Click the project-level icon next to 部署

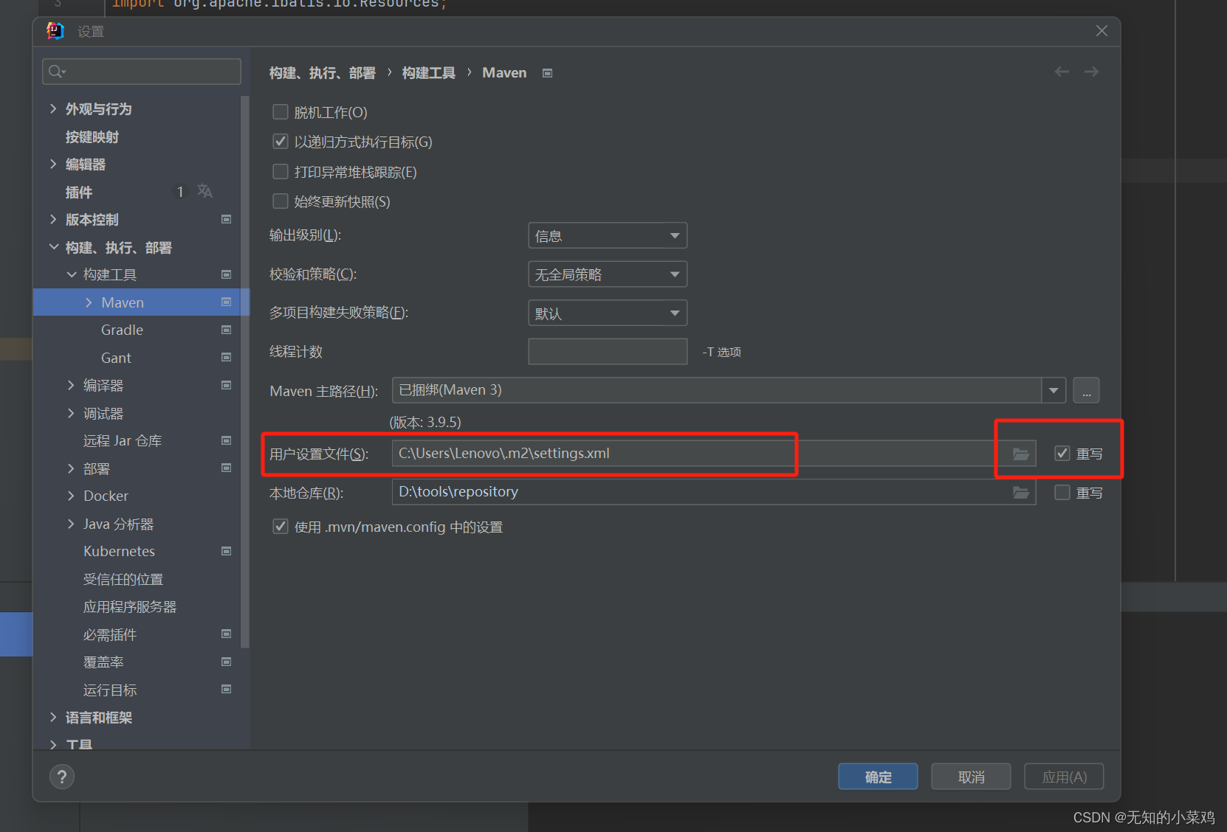(x=227, y=468)
